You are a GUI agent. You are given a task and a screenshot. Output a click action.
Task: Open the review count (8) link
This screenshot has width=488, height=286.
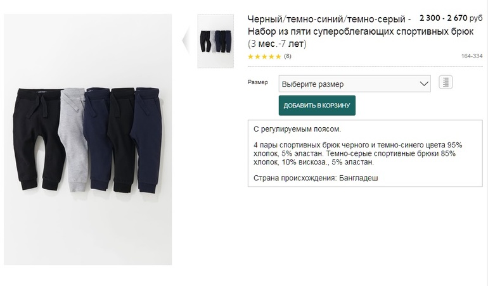288,56
